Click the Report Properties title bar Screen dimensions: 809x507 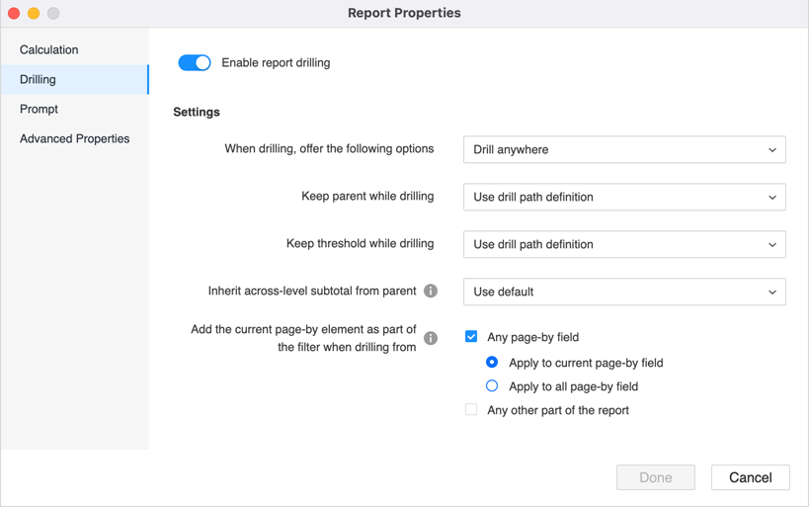(404, 13)
